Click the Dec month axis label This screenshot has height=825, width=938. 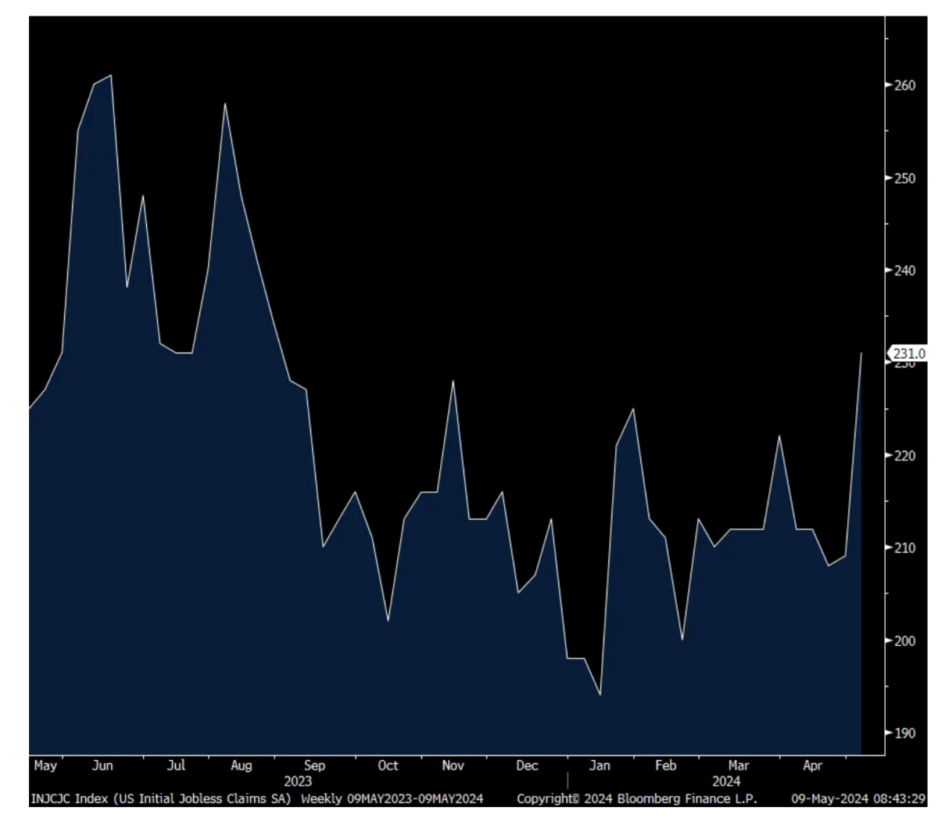pyautogui.click(x=527, y=766)
